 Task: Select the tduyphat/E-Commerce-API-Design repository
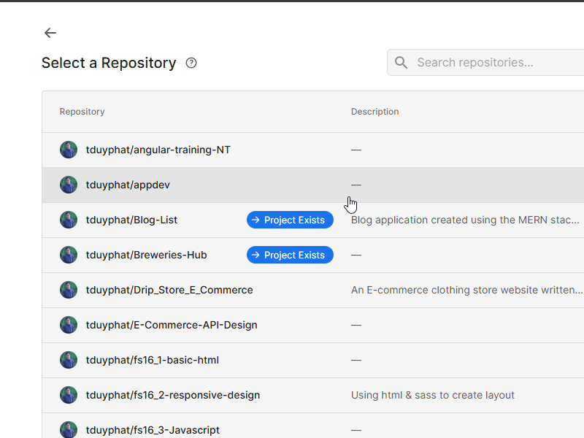coord(172,325)
